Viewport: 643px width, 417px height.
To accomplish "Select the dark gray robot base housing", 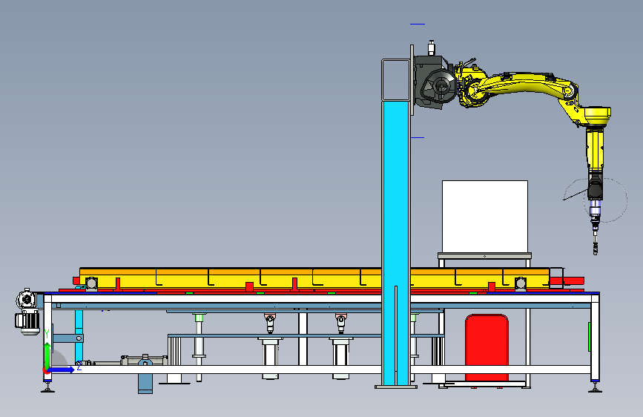I will pyautogui.click(x=434, y=82).
